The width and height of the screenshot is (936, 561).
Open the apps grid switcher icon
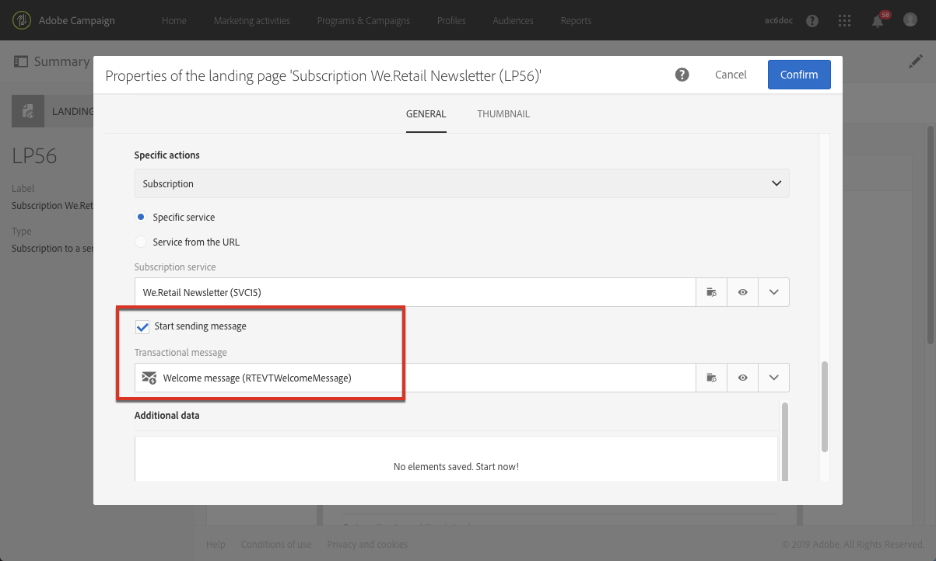pos(845,21)
